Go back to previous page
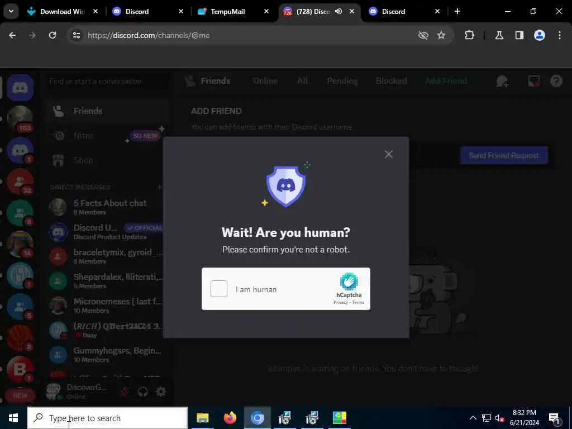 (x=12, y=35)
